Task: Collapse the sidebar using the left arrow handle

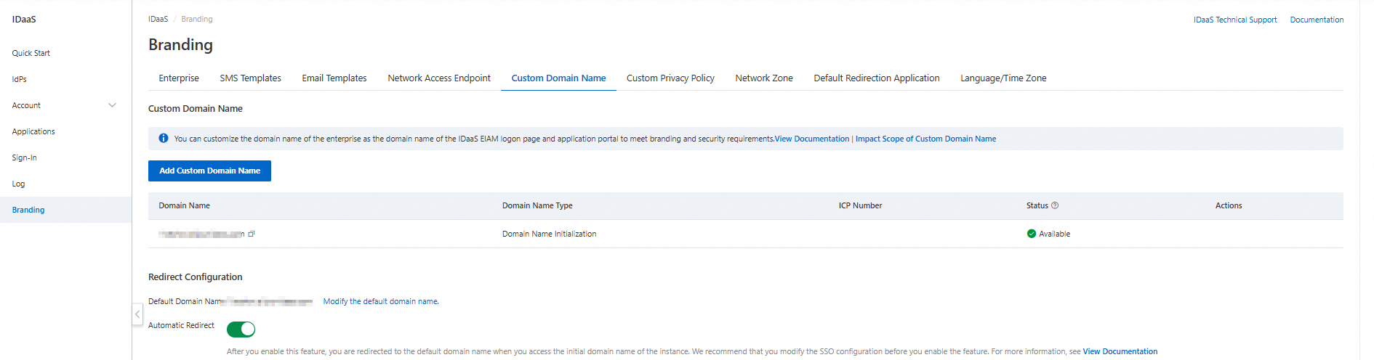Action: tap(137, 314)
